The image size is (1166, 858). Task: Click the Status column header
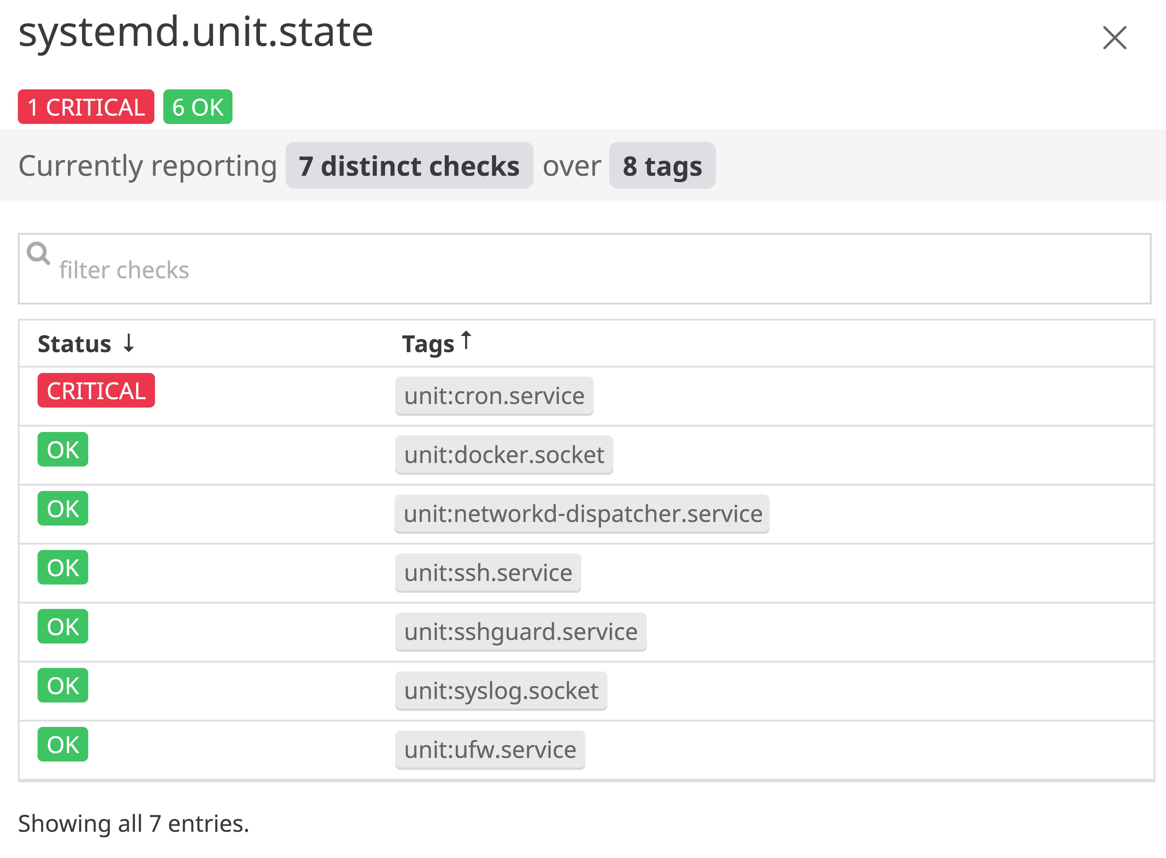tap(74, 344)
